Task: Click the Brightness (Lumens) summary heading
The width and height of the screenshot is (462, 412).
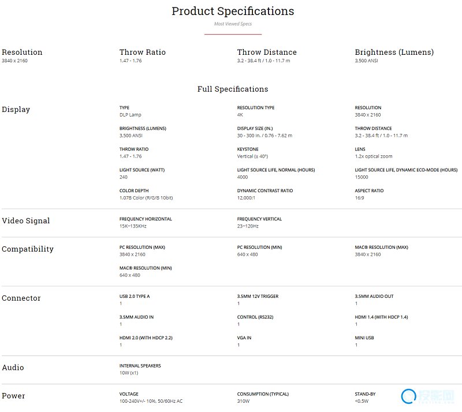Action: 394,52
